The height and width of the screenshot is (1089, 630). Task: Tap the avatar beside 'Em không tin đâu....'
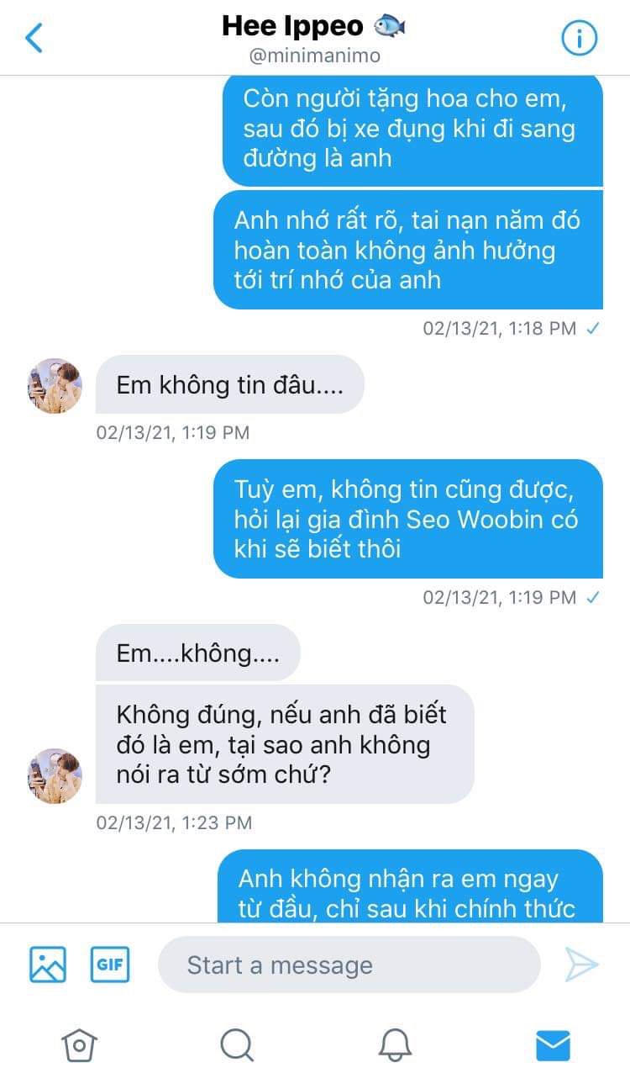click(55, 386)
